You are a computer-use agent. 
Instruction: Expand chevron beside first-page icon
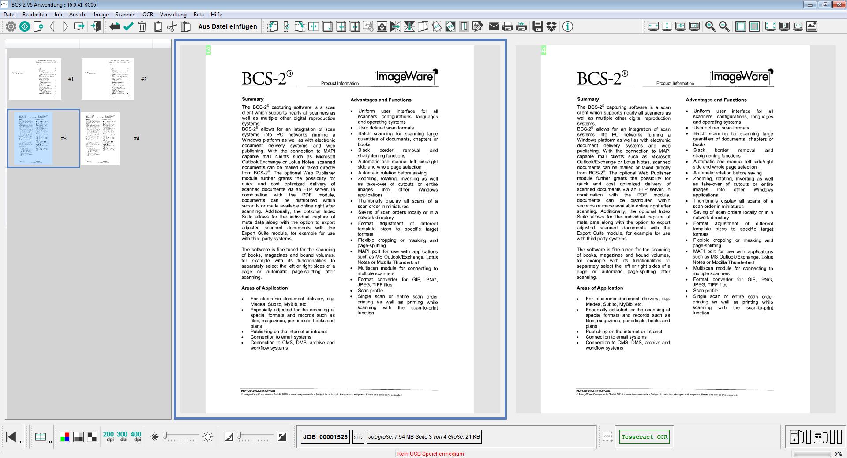pos(21,442)
